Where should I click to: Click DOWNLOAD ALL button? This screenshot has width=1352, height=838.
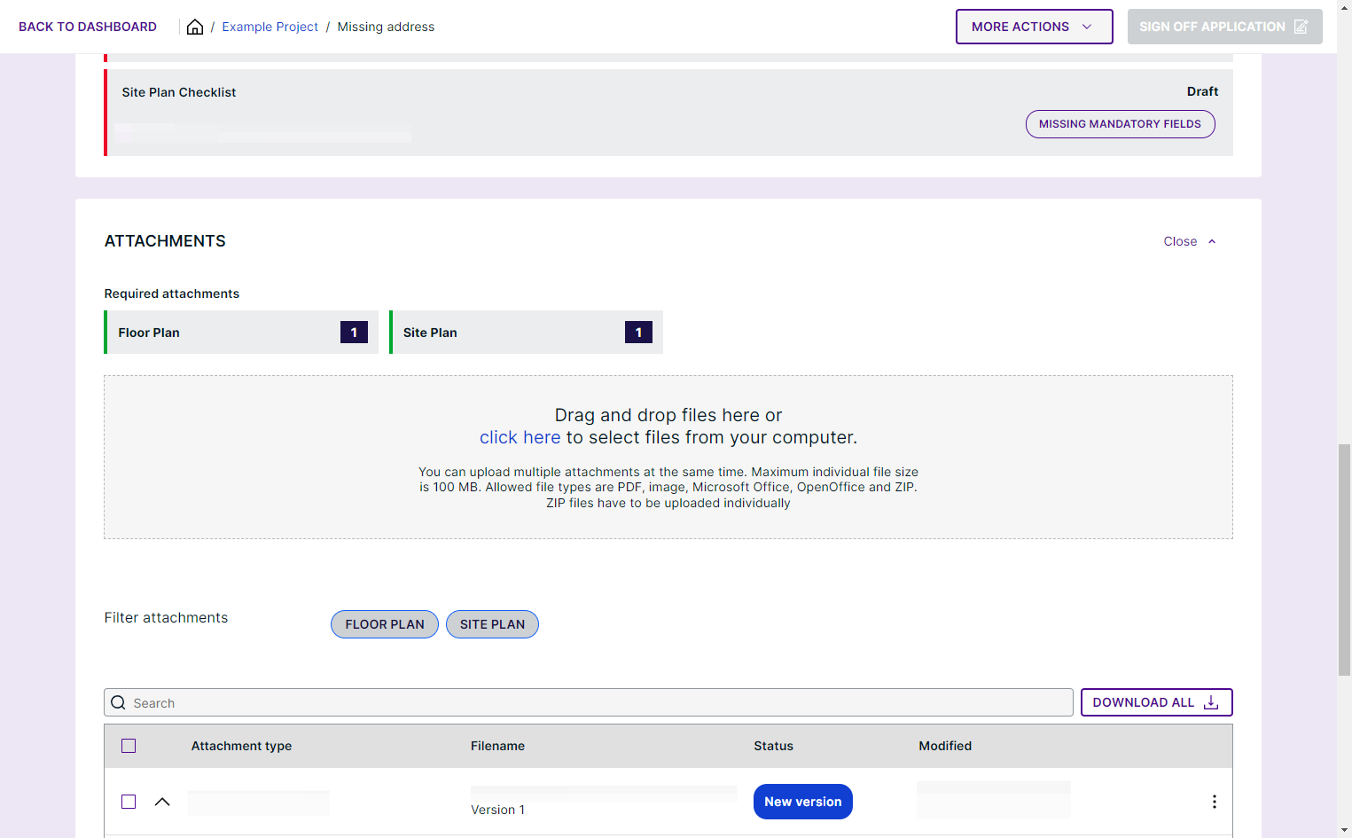(x=1156, y=702)
